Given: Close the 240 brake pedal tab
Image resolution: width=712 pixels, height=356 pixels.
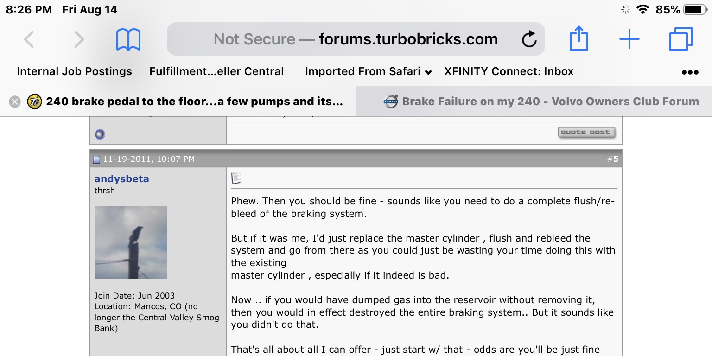Looking at the screenshot, I should point(15,102).
